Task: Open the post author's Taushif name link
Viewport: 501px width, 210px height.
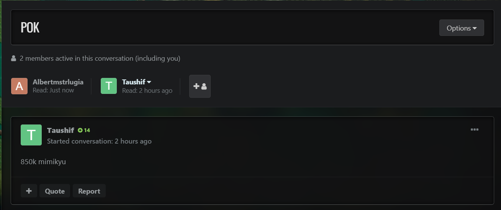Action: [61, 130]
